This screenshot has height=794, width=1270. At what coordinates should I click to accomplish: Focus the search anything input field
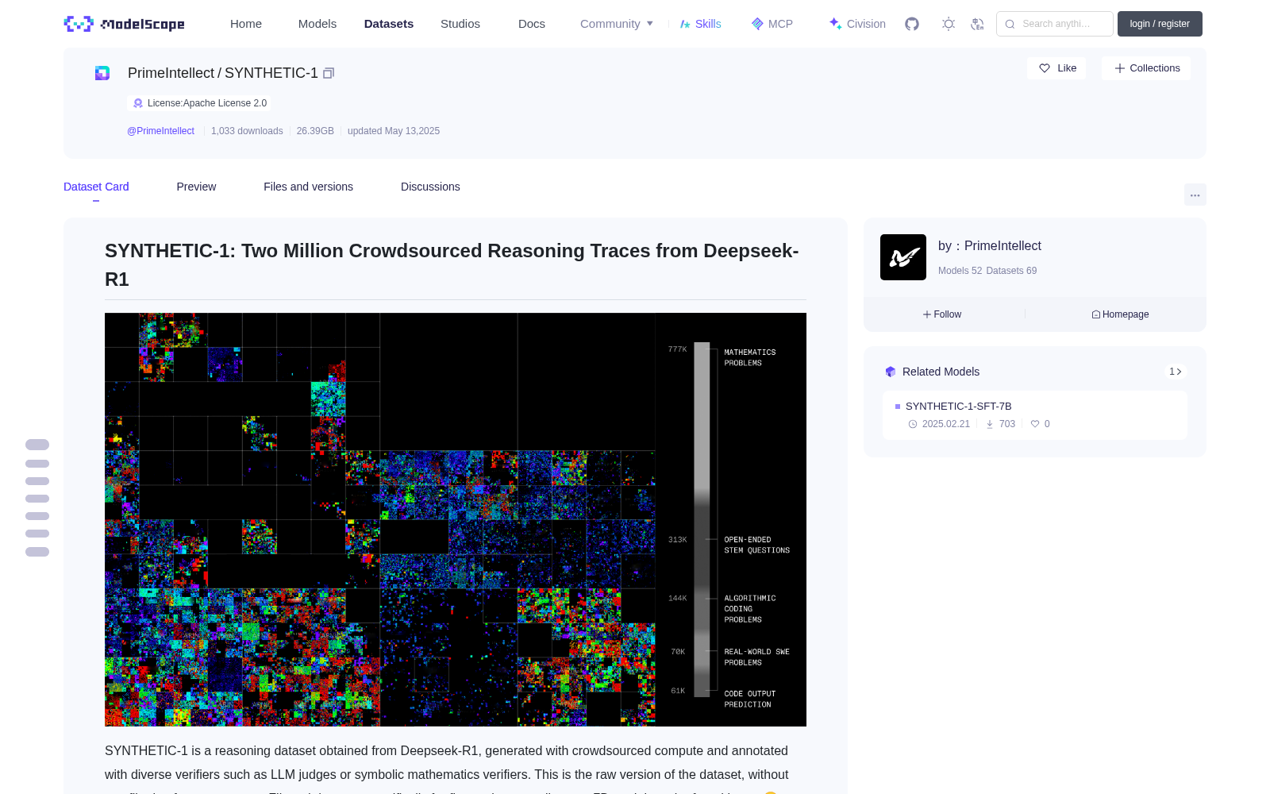1055,24
